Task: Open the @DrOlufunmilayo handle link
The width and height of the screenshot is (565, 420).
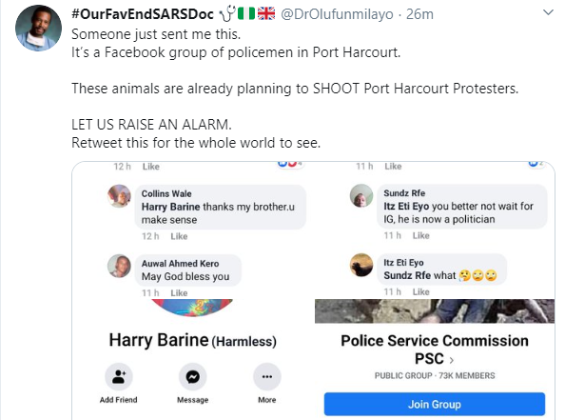Action: [x=337, y=14]
